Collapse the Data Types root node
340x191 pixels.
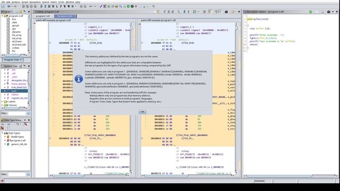(2, 133)
